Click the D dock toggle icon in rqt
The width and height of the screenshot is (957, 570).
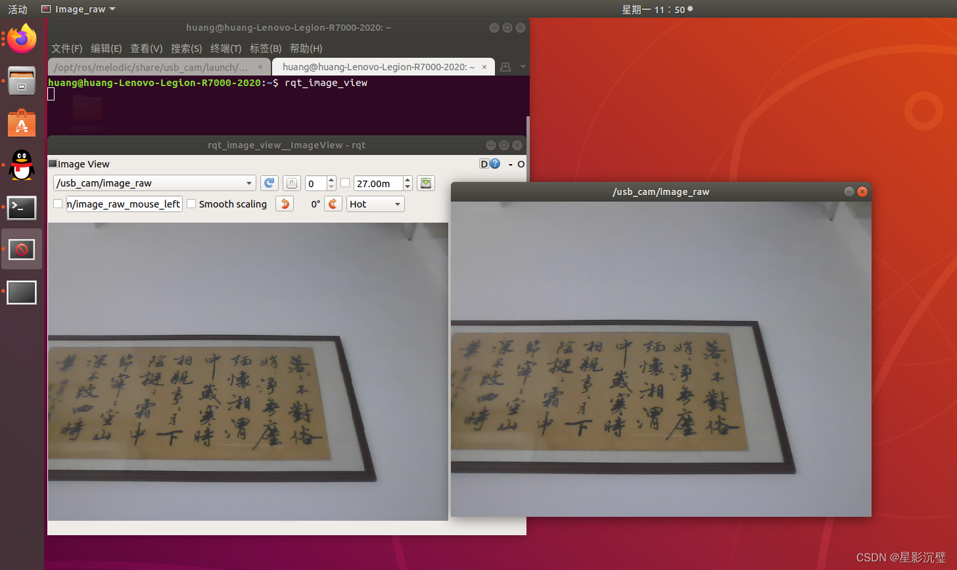tap(484, 164)
